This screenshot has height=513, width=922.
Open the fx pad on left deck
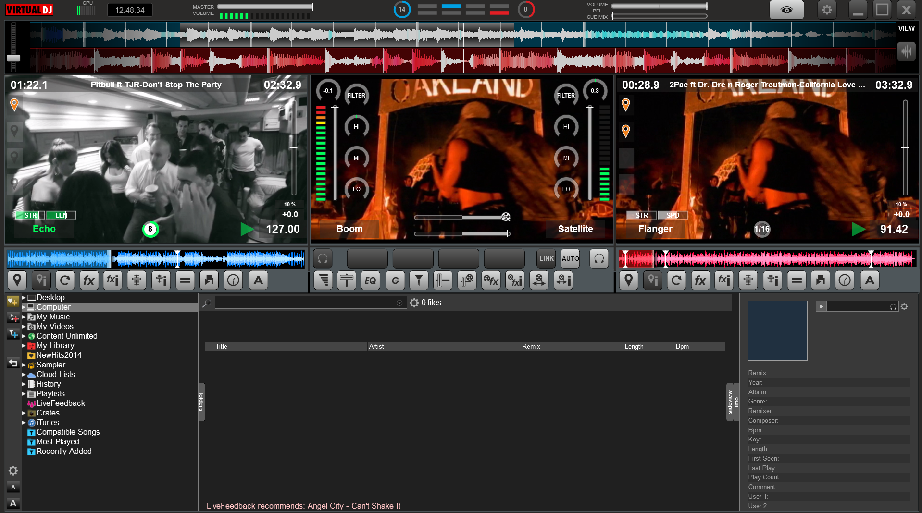click(x=89, y=280)
